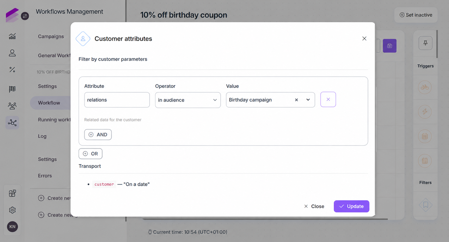Toggle the sidebar switch arrows icon
Screen dimensions: 449x242
coord(25,16)
